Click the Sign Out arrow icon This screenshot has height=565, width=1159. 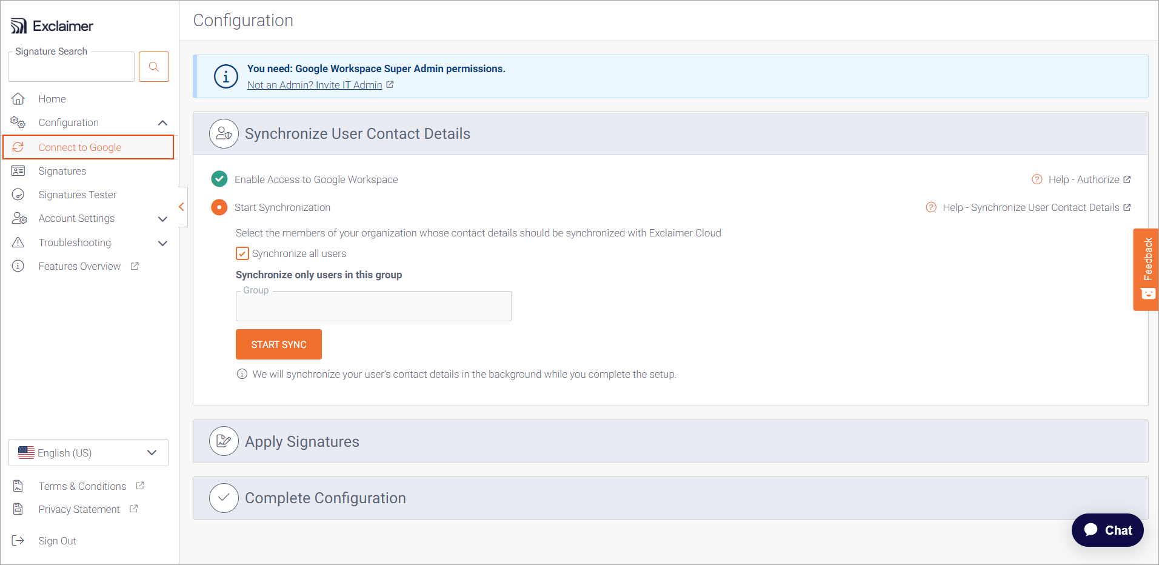click(x=18, y=541)
